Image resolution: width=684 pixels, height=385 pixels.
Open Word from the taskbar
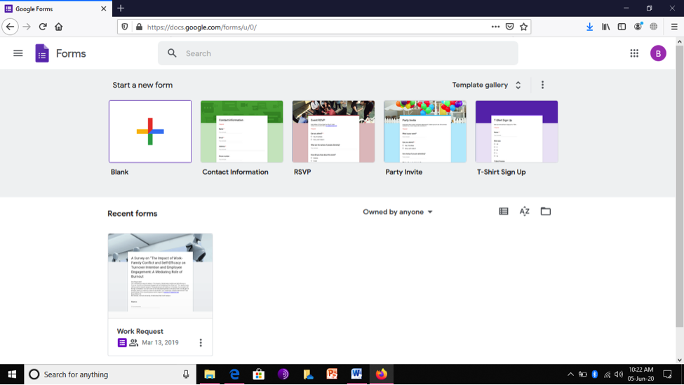coord(356,374)
